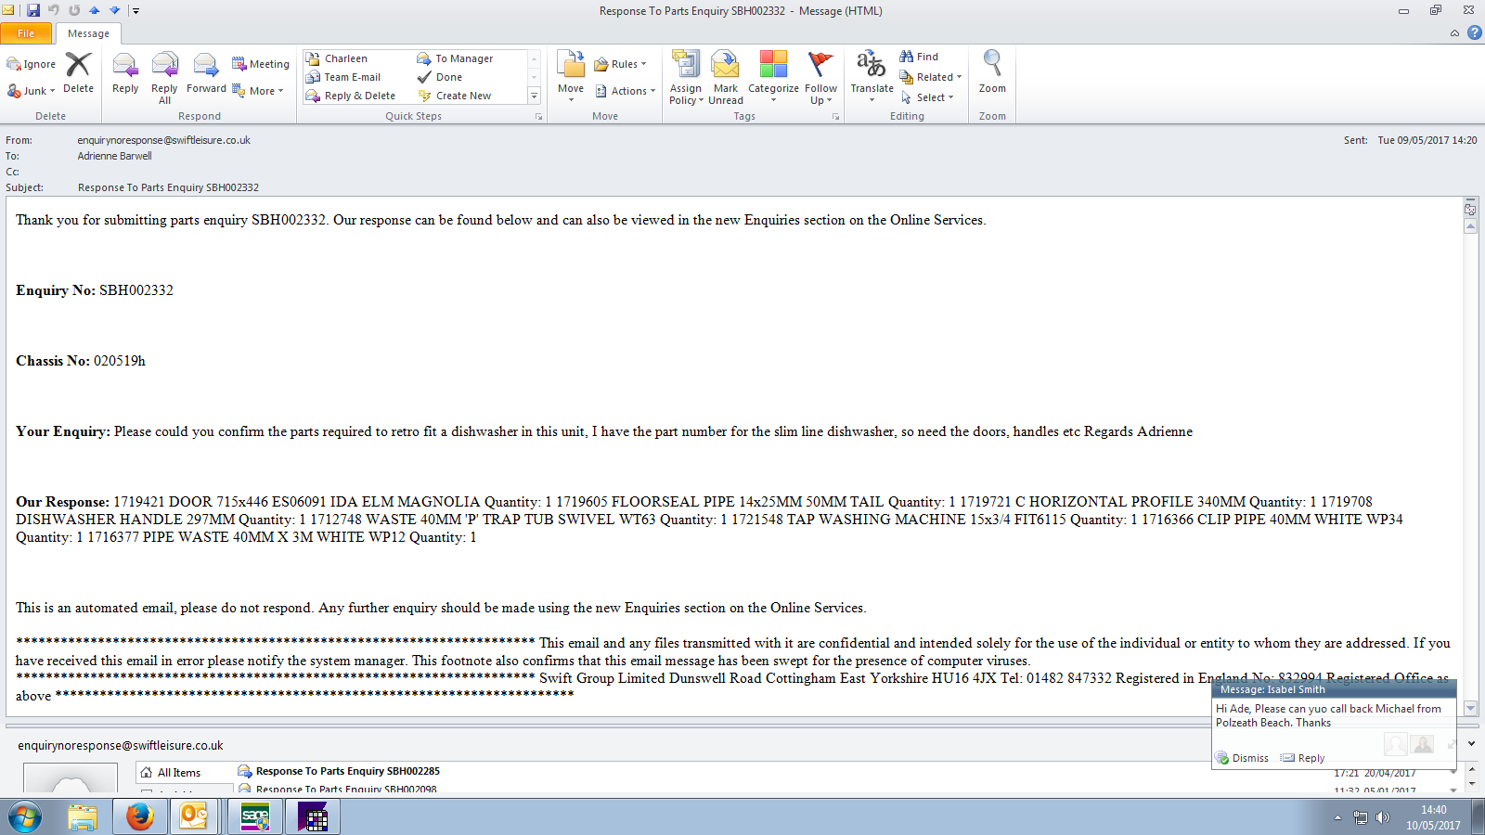Minimize the ribbon with the caret button
Viewport: 1485px width, 835px height.
[1454, 33]
